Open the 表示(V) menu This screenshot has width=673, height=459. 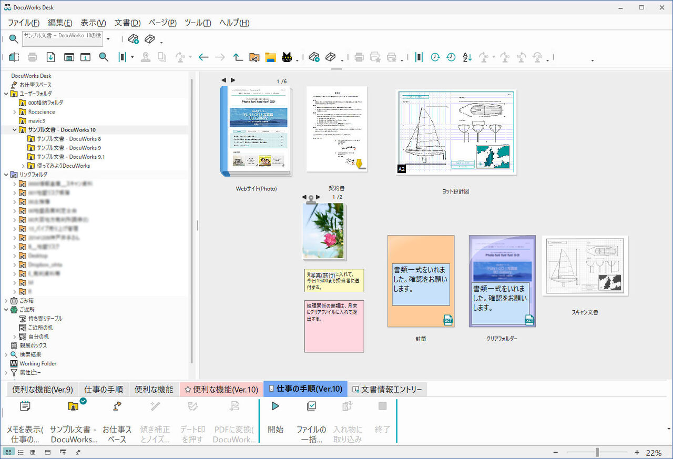point(93,23)
